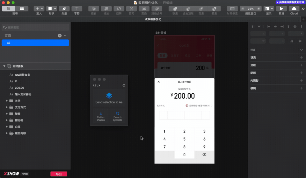Open the AEUX help question icon
The width and height of the screenshot is (306, 178).
coord(124,85)
